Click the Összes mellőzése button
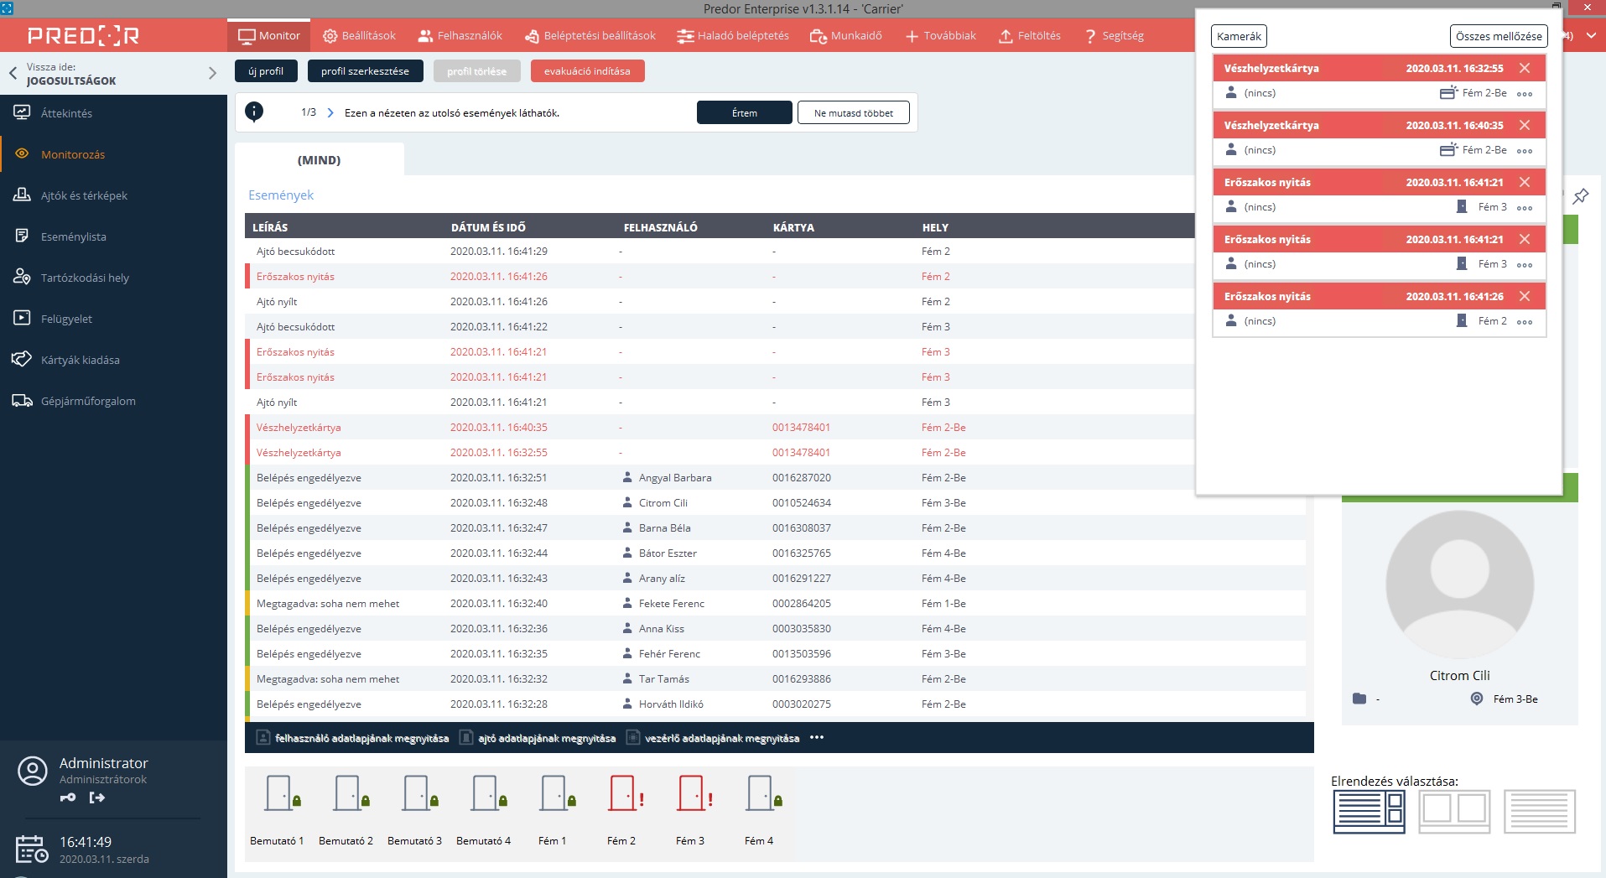Viewport: 1606px width, 878px height. (x=1498, y=36)
